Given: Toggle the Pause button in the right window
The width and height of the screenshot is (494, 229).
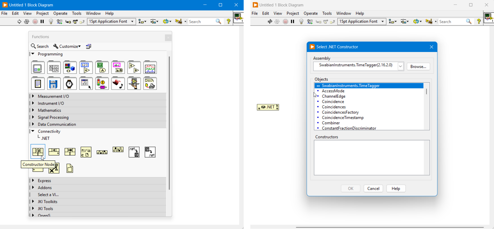Looking at the screenshot, I should tap(293, 22).
